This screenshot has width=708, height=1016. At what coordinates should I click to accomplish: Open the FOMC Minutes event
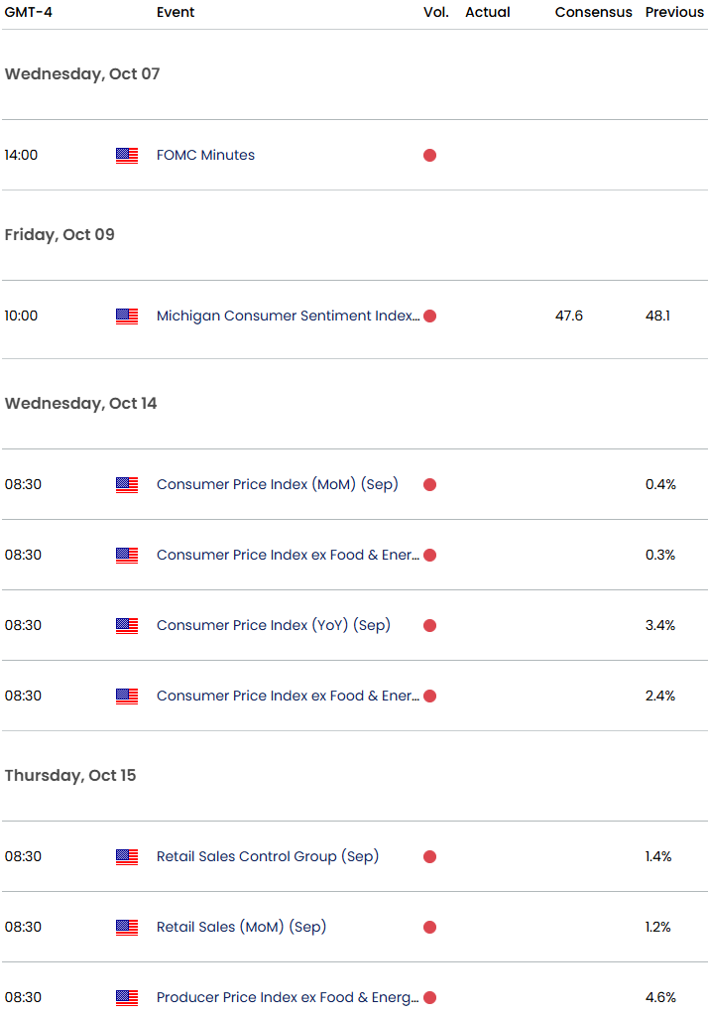coord(205,156)
